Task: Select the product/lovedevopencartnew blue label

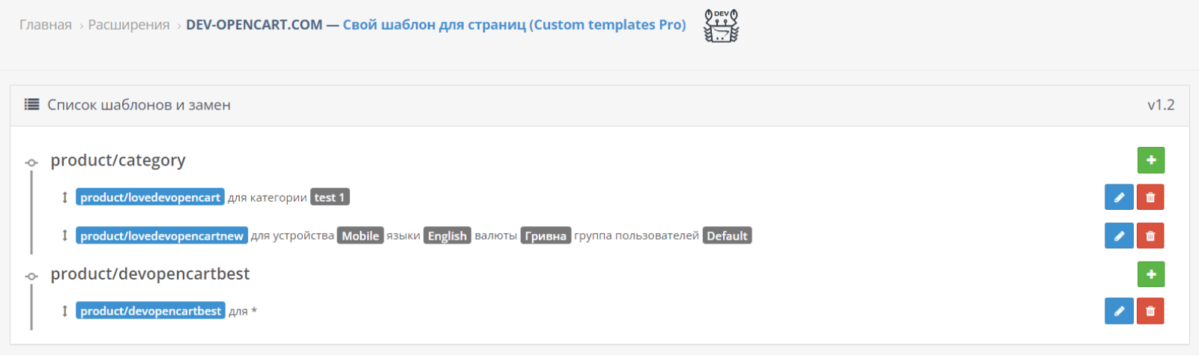Action: [162, 236]
